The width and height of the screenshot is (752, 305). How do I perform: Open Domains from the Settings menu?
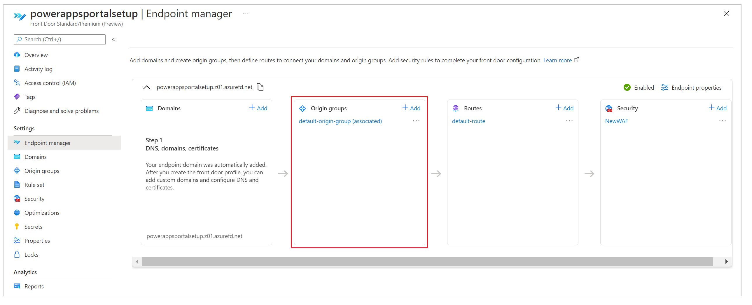pos(36,157)
